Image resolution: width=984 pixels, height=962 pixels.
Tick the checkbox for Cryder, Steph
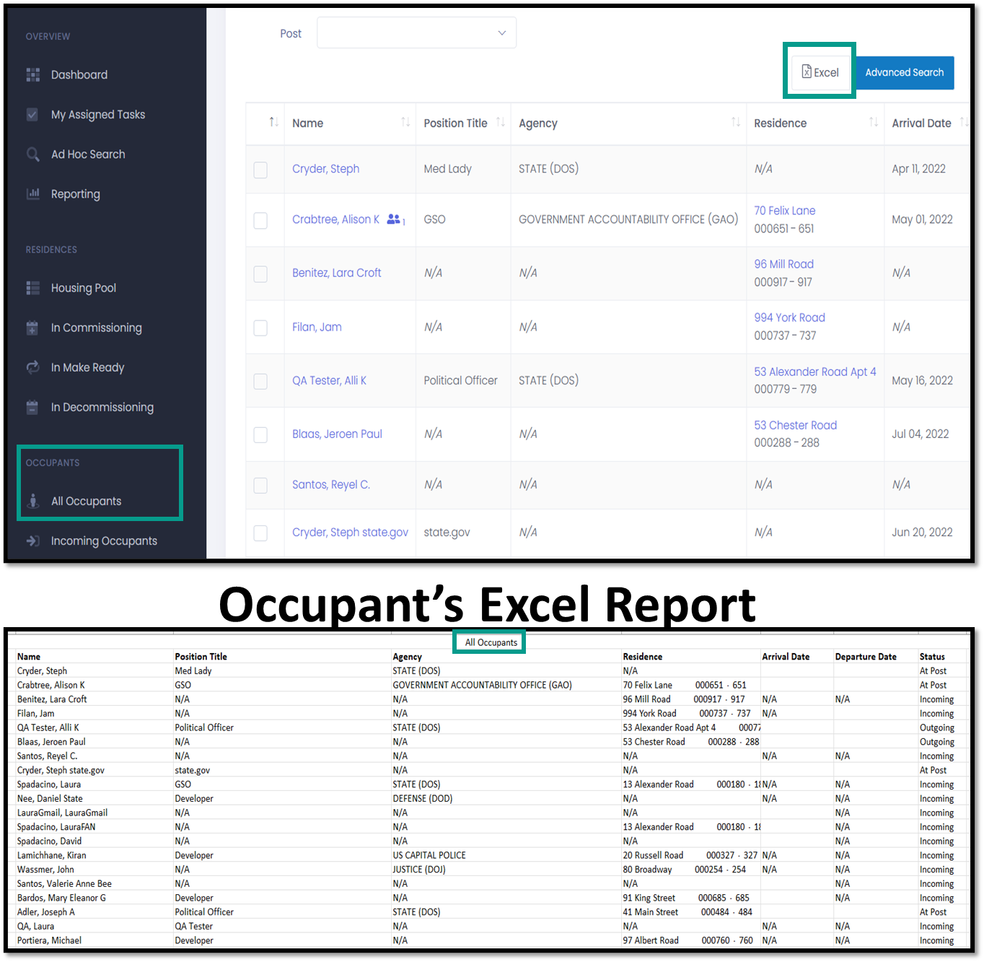coord(260,170)
